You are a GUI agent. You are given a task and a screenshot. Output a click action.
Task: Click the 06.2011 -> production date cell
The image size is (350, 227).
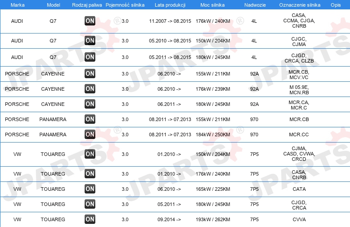click(169, 104)
